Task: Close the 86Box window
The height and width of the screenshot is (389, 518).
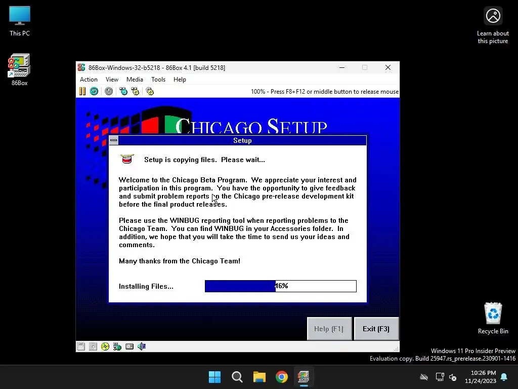Action: pos(388,67)
